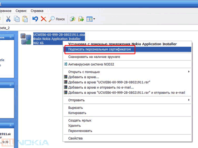Collapse the middle side-panel section chevron
The image size is (198, 148).
click(x=11, y=85)
